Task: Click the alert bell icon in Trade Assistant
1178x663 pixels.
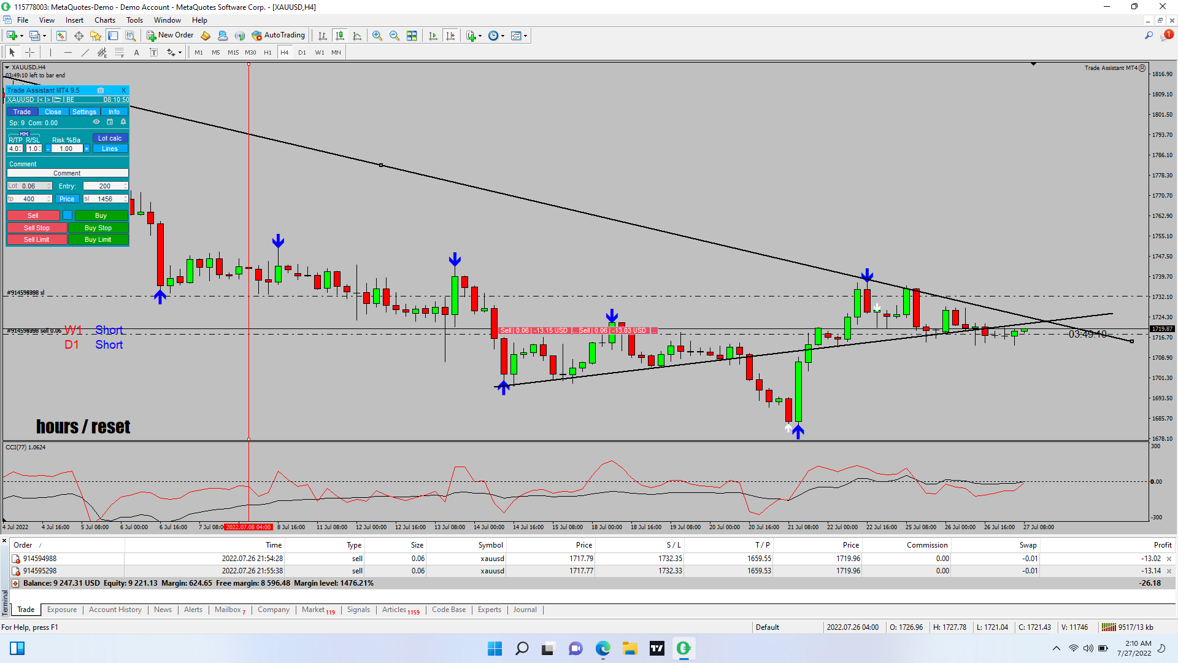Action: (x=123, y=122)
